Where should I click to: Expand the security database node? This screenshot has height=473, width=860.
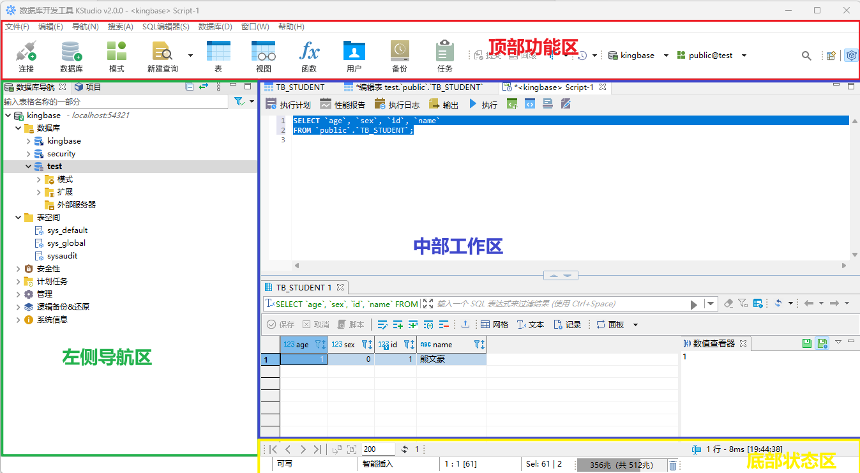coord(29,154)
